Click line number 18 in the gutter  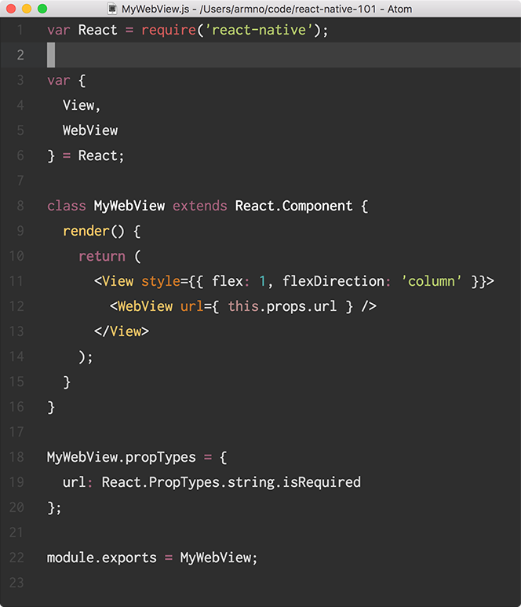point(16,457)
